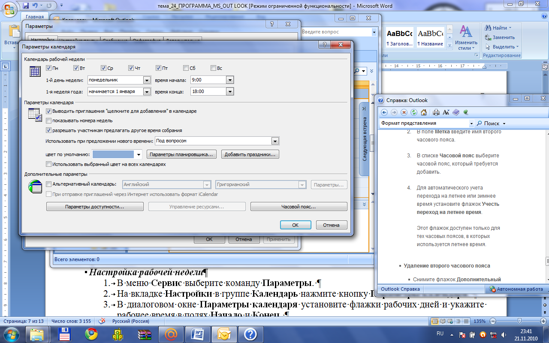549x343 pixels.
Task: Click Часовой пояс button
Action: point(299,207)
